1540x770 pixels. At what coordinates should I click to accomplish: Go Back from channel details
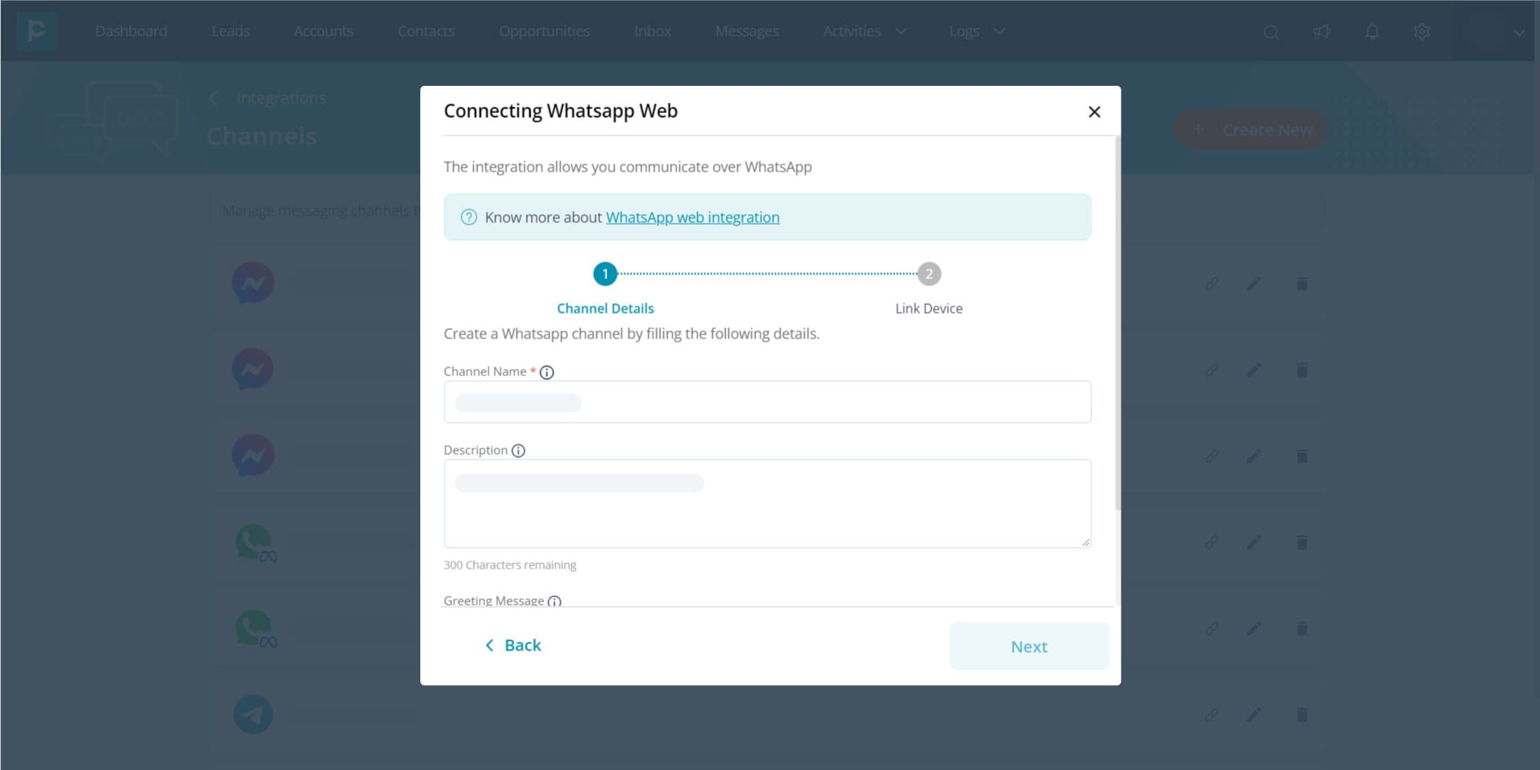tap(513, 646)
